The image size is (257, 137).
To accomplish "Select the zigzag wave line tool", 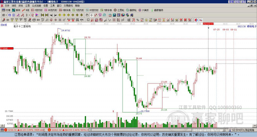I will pyautogui.click(x=110, y=20).
